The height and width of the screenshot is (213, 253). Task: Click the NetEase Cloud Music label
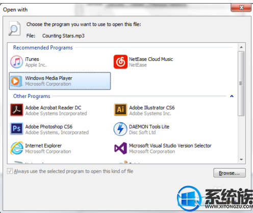pos(151,59)
